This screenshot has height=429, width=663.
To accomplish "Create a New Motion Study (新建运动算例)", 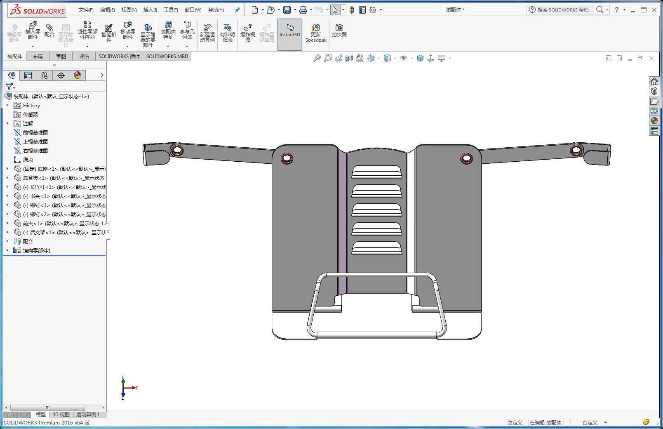I will pyautogui.click(x=207, y=33).
